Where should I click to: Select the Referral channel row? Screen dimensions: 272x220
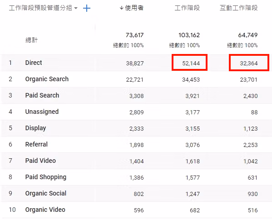pos(136,144)
